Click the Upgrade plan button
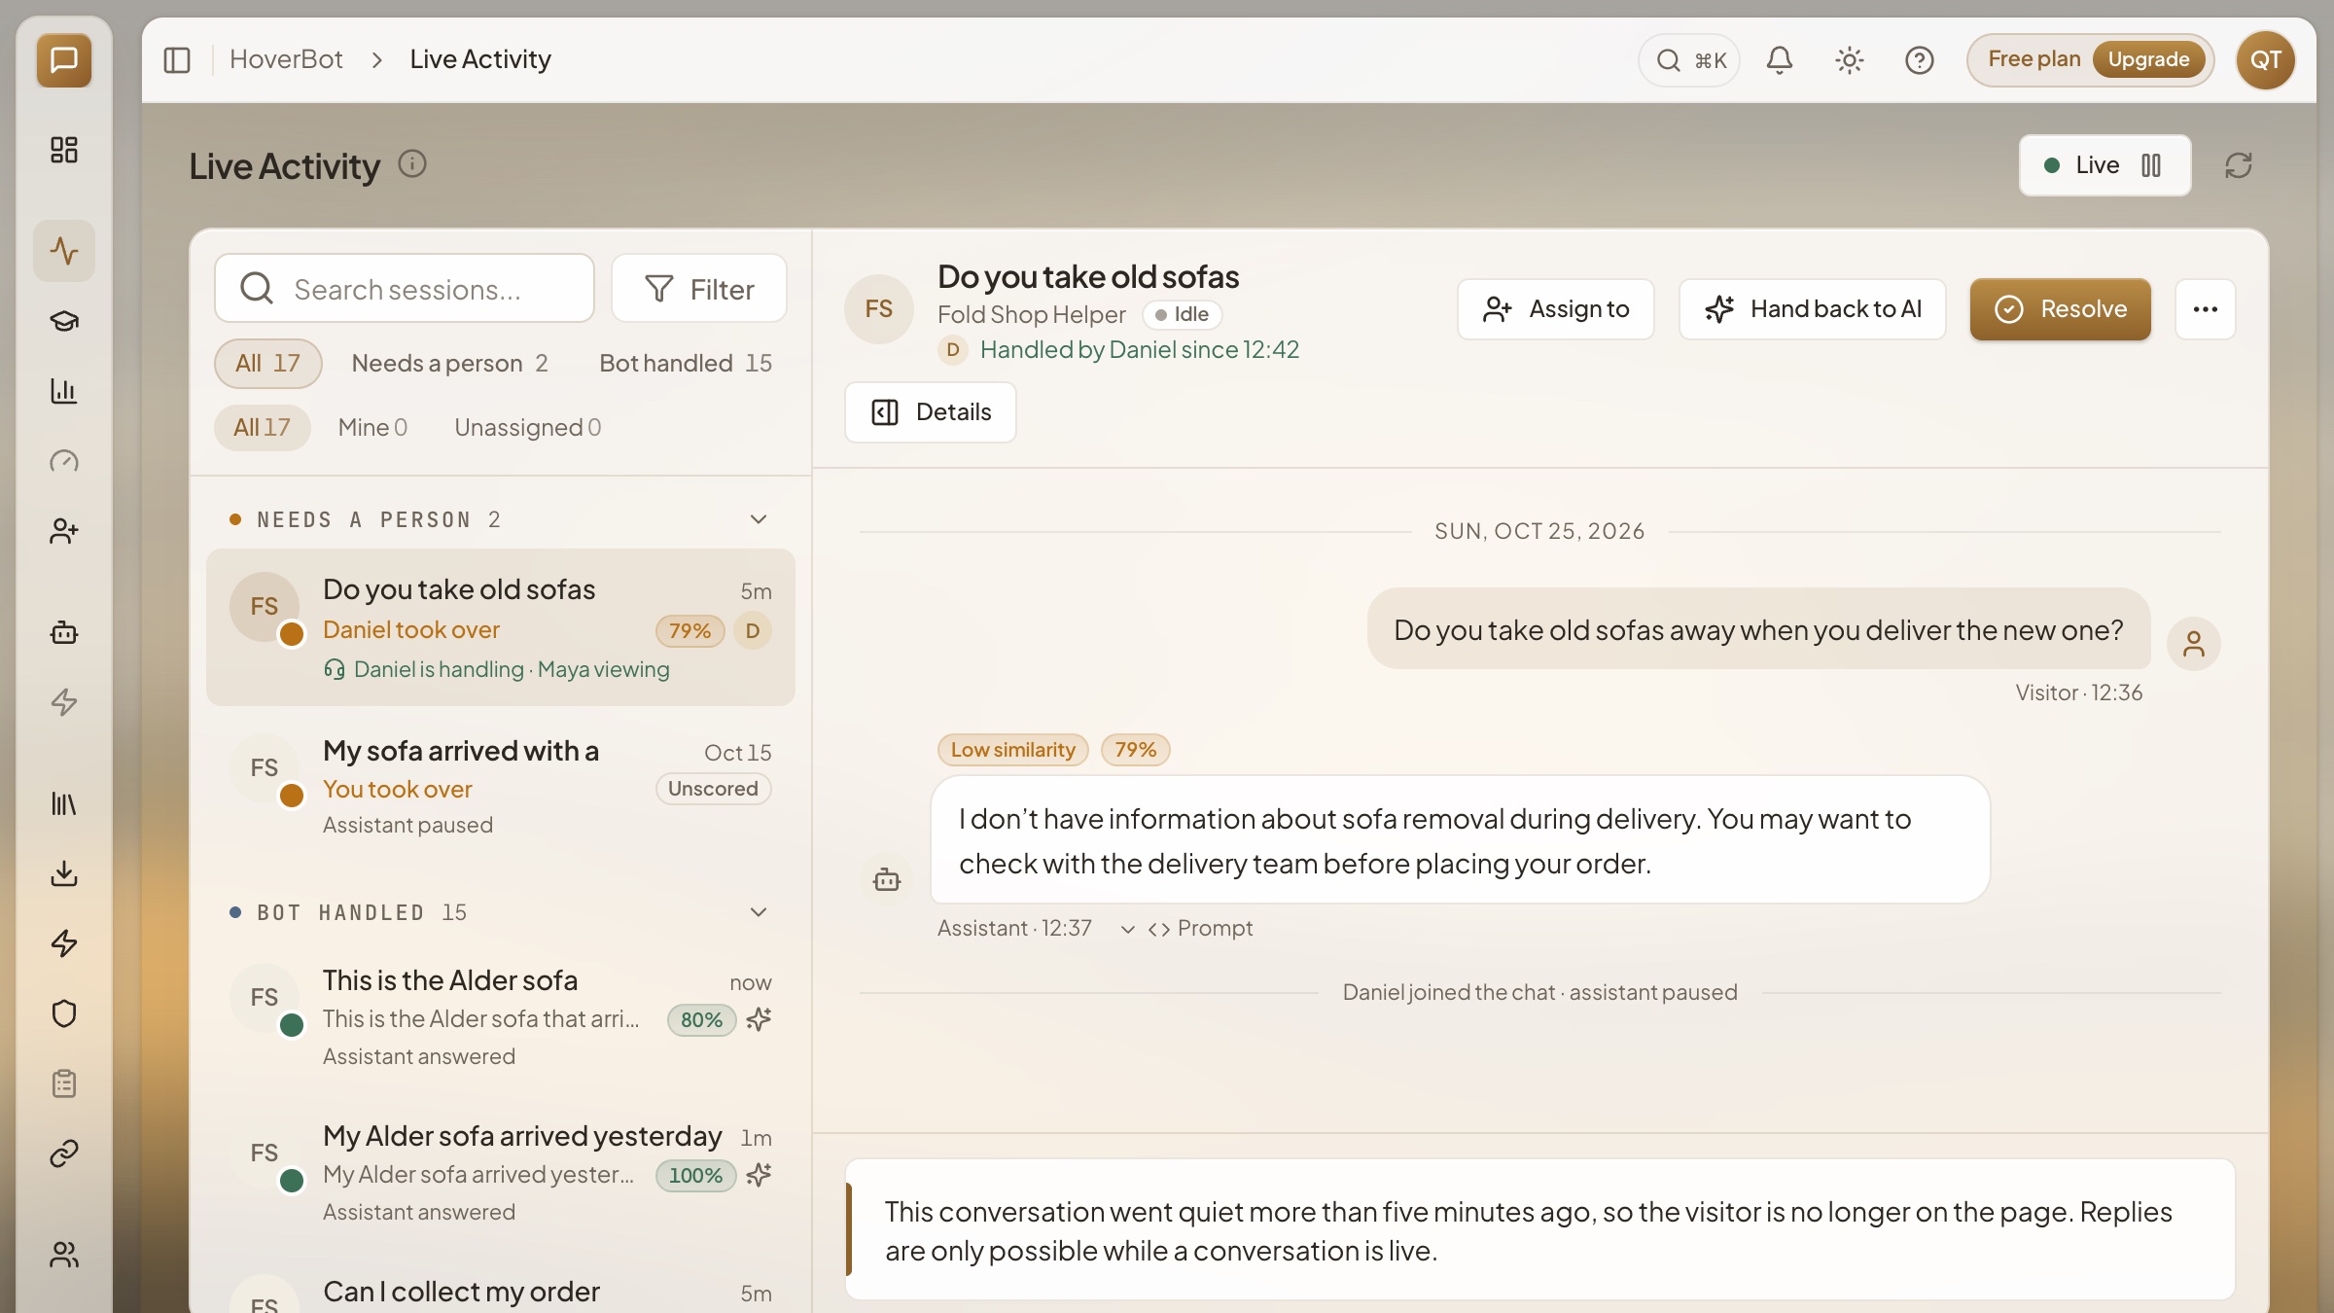This screenshot has height=1313, width=2334. click(x=2148, y=60)
